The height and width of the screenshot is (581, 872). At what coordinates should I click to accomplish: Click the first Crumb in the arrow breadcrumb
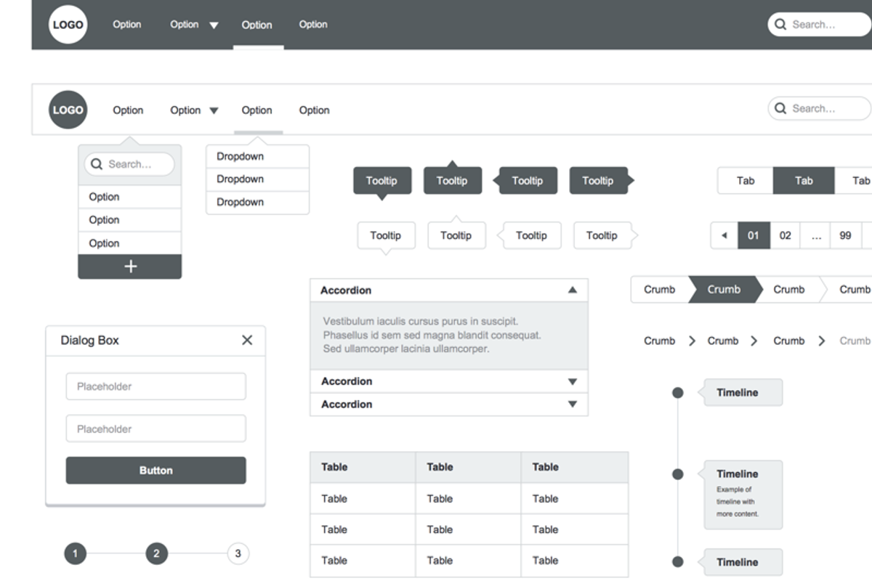(660, 290)
